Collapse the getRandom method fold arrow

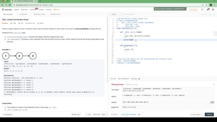(x=114, y=45)
